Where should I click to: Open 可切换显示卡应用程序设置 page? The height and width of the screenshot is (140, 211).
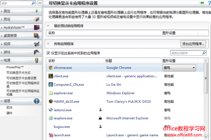(23, 85)
